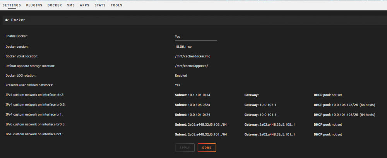Click the Done button

(207, 148)
